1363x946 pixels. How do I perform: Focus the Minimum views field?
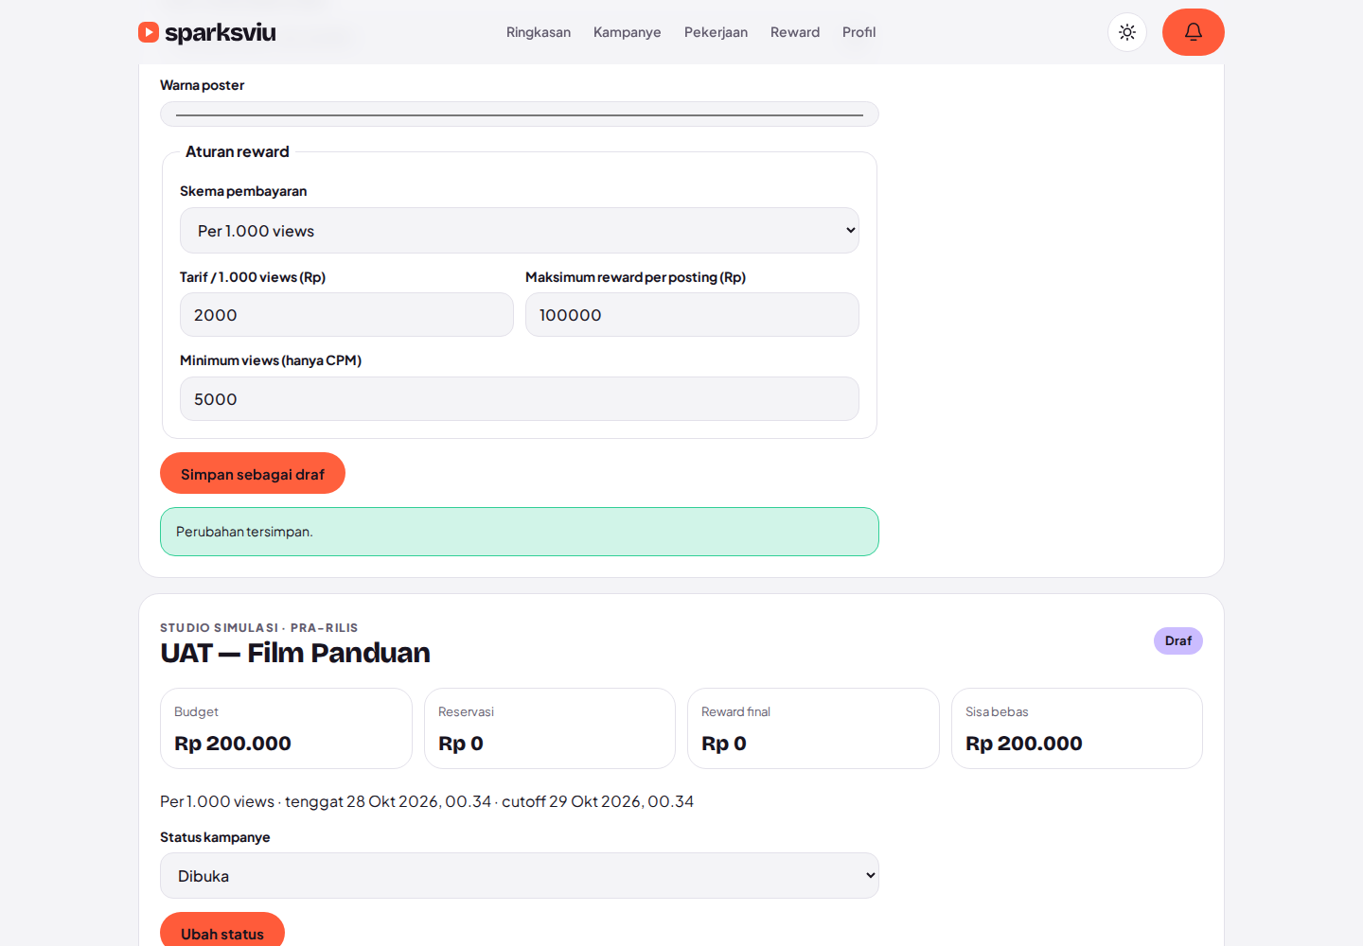point(520,399)
